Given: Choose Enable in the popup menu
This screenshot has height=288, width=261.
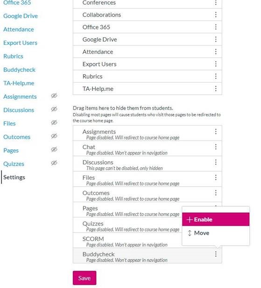Looking at the screenshot, I should [216, 219].
